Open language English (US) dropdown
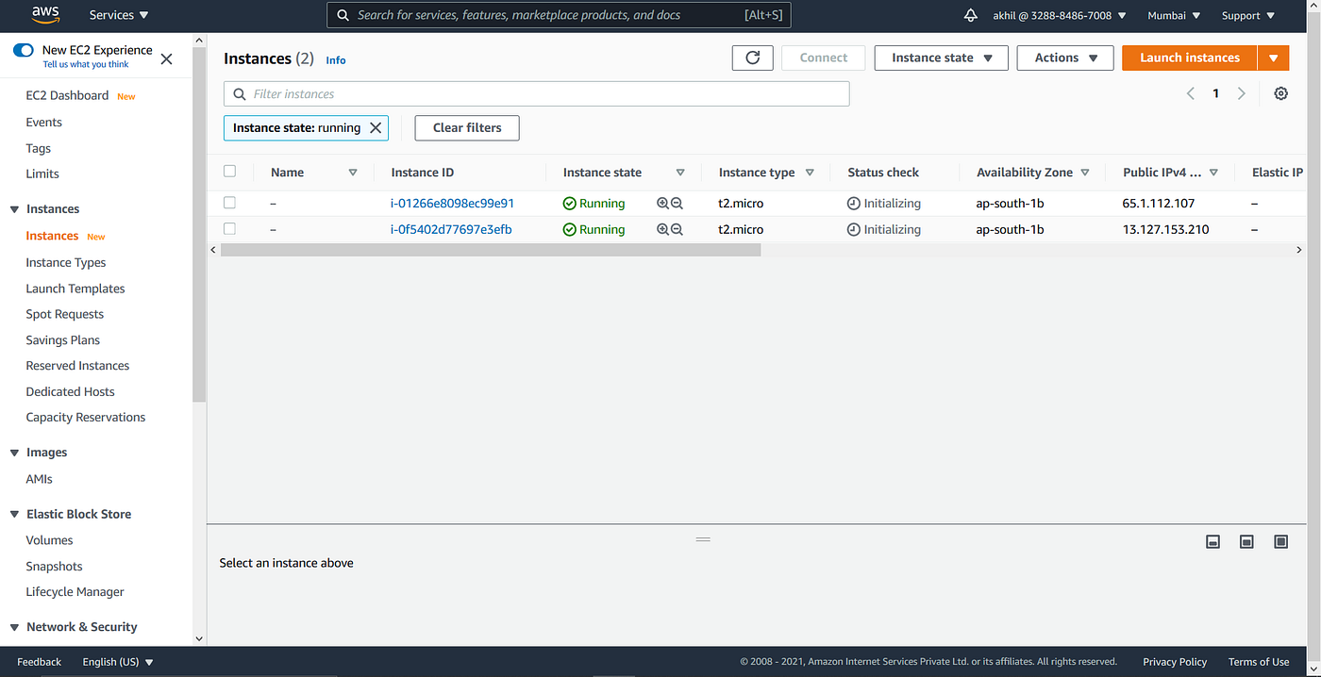 coord(118,662)
